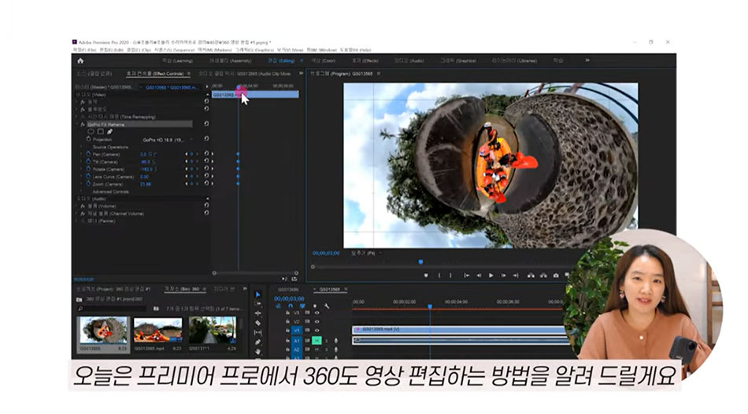Toggle animation stopwatch for Pan (Camera)
The width and height of the screenshot is (748, 414).
click(x=88, y=154)
